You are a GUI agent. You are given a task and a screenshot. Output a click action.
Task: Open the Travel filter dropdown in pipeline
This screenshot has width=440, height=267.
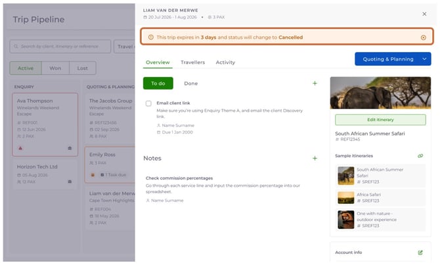coord(124,47)
